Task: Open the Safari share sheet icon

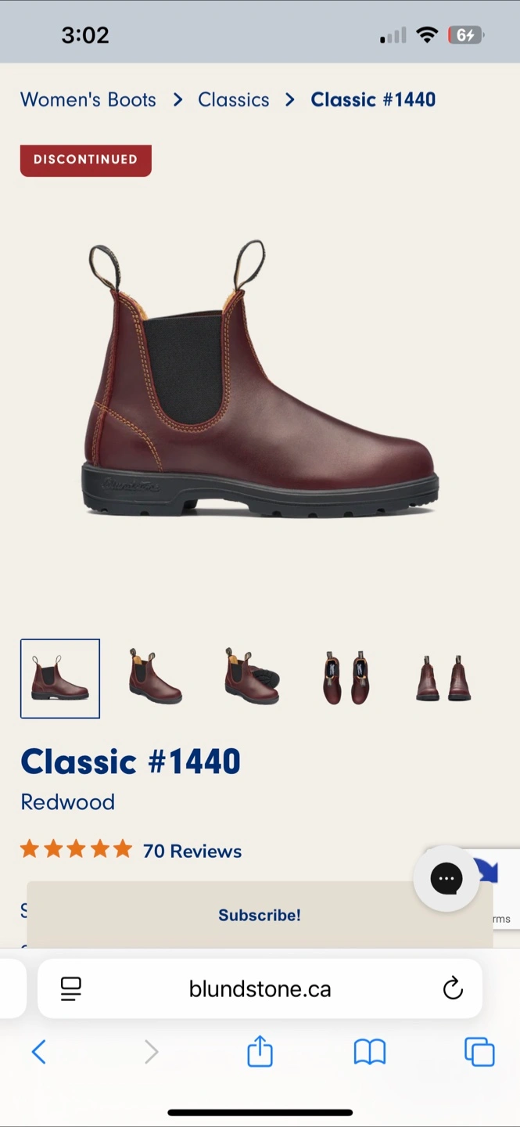Action: pyautogui.click(x=260, y=1050)
